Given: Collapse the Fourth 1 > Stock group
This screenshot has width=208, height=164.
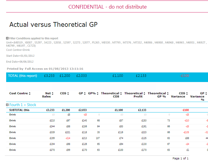Looking at the screenshot, I should tap(8, 105).
